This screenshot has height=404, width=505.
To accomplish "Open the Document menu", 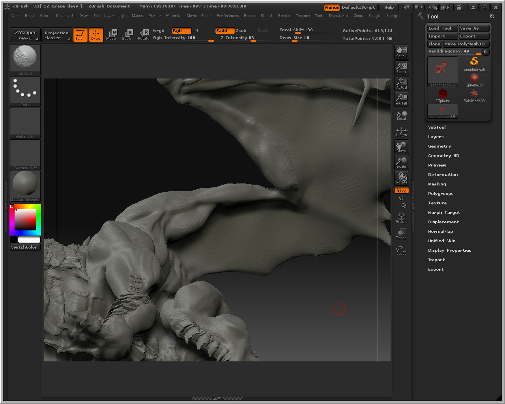I will click(x=65, y=16).
